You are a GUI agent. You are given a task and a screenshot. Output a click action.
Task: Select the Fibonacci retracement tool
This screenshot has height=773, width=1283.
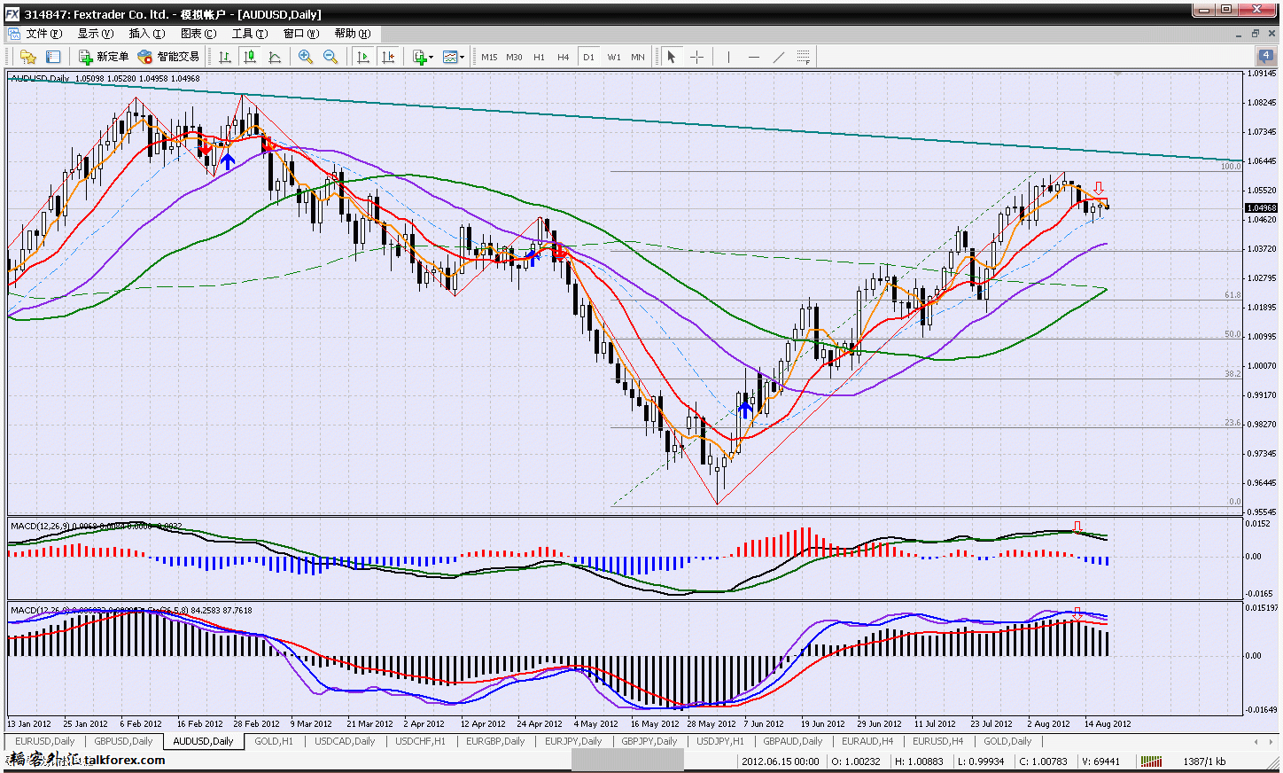click(804, 57)
